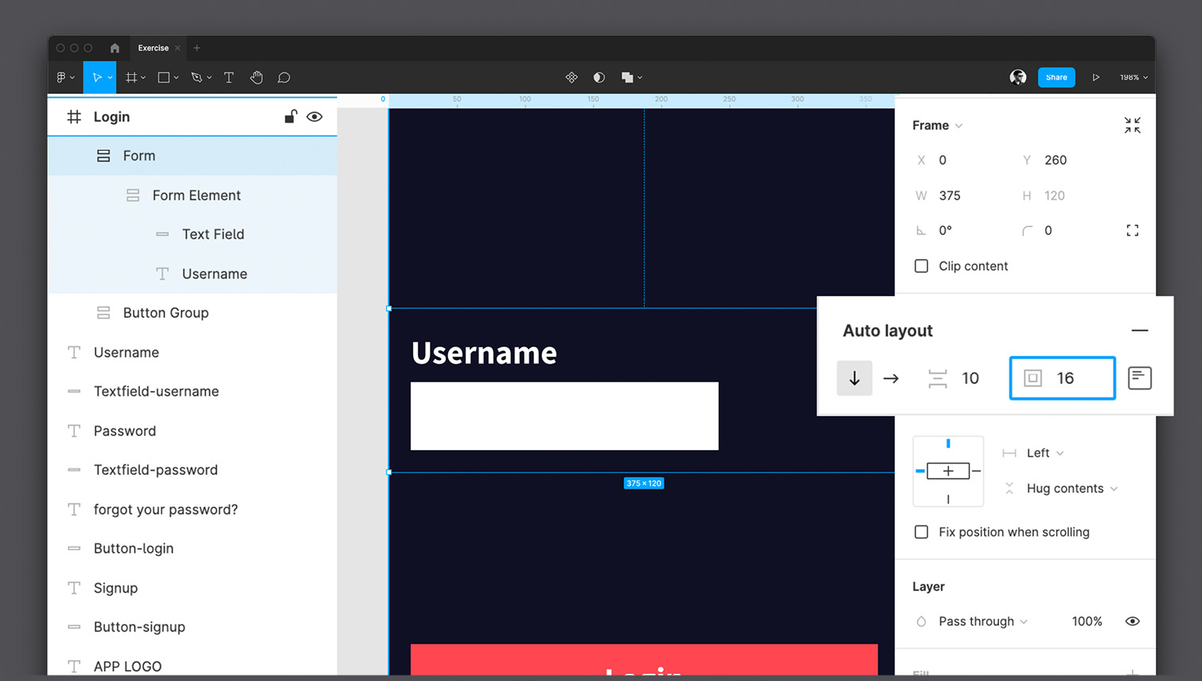The image size is (1202, 681).
Task: Click the Mask contrast icon
Action: coord(599,77)
